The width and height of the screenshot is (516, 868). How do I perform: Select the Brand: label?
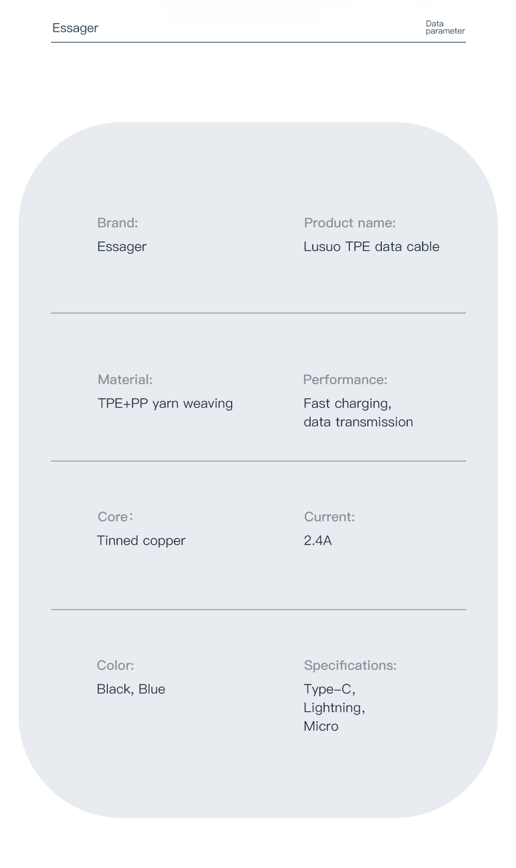click(118, 223)
